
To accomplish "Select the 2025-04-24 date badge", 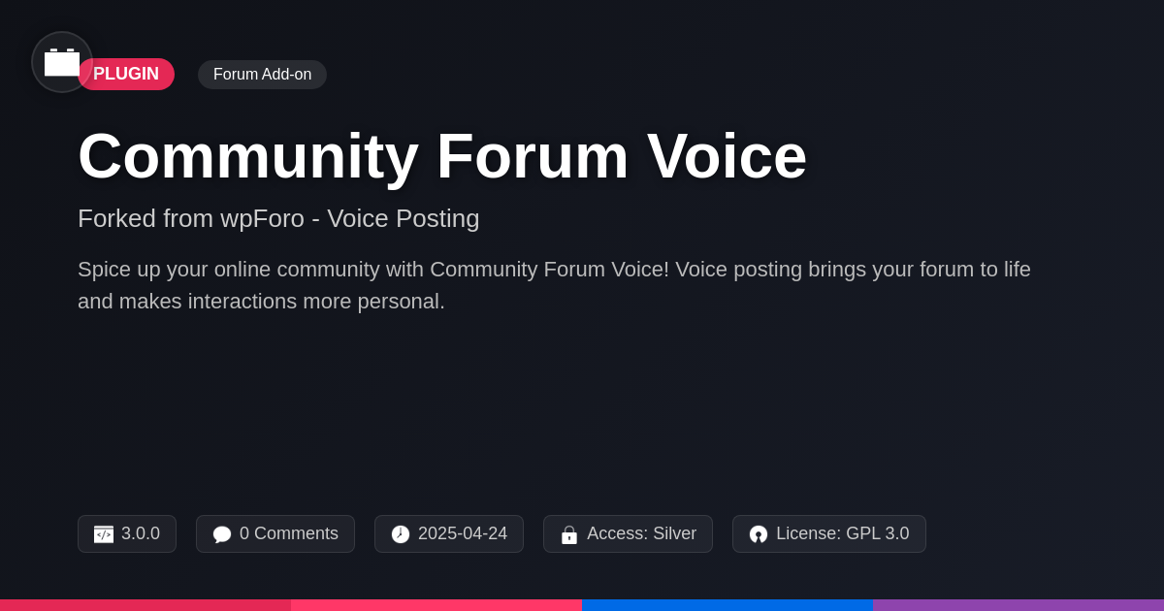I will pyautogui.click(x=449, y=534).
